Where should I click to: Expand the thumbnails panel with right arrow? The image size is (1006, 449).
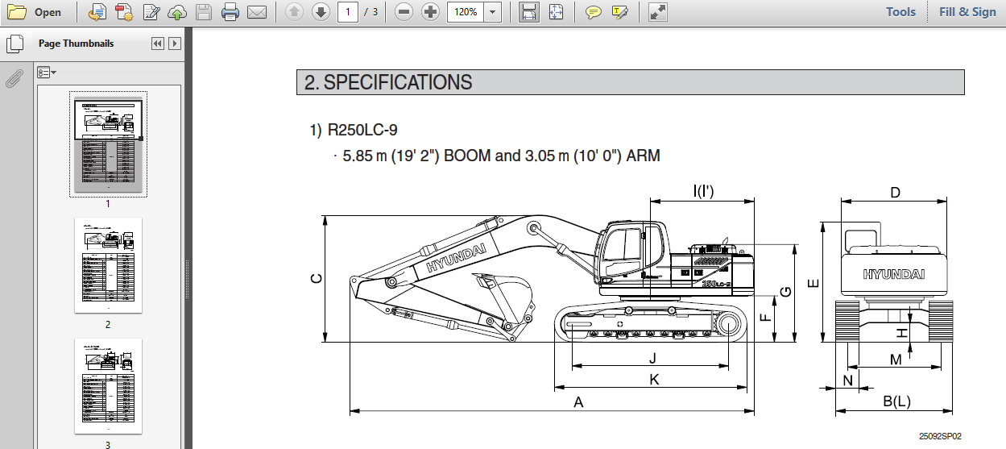(x=175, y=44)
